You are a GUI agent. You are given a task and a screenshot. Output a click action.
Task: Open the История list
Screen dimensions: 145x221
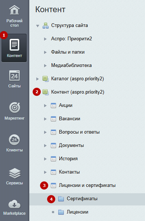68,159
